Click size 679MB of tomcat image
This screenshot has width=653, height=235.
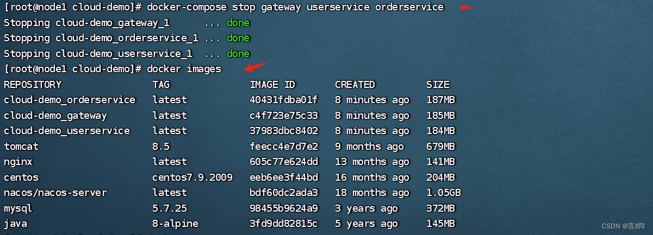[441, 147]
